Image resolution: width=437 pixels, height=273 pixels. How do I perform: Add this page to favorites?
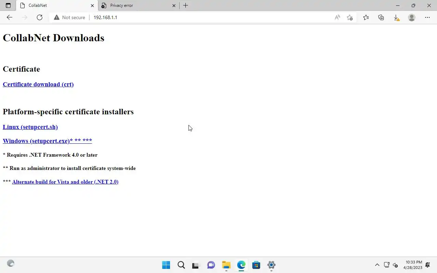(350, 17)
